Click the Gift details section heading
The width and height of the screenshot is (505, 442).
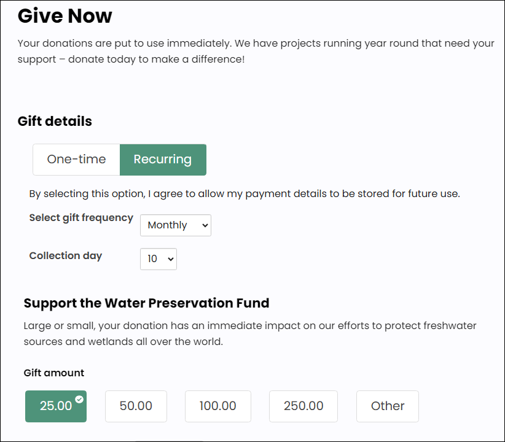[x=55, y=121]
